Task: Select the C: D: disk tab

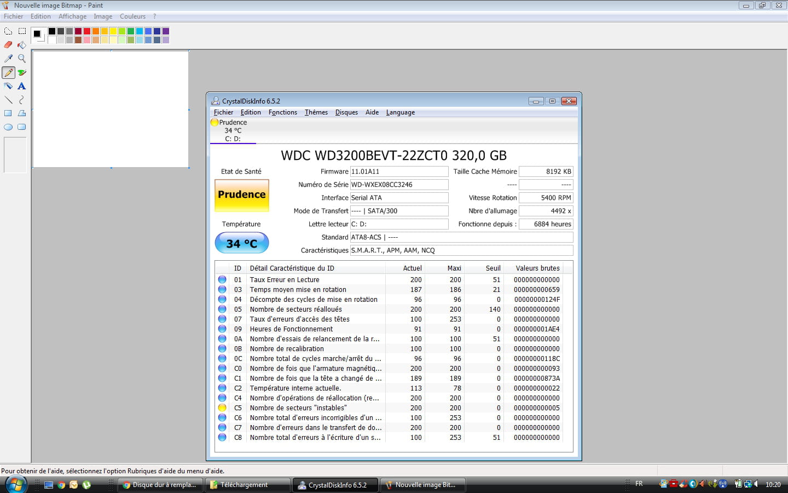Action: [x=233, y=131]
